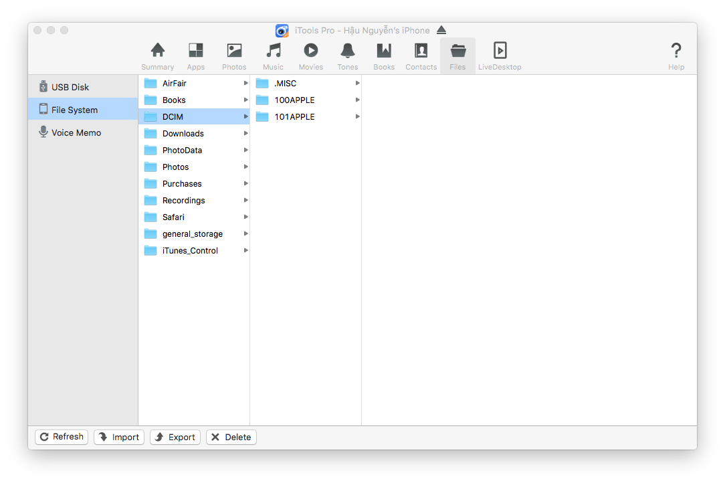Open the Books manager
Screen dimensions: 725x483
coord(383,56)
